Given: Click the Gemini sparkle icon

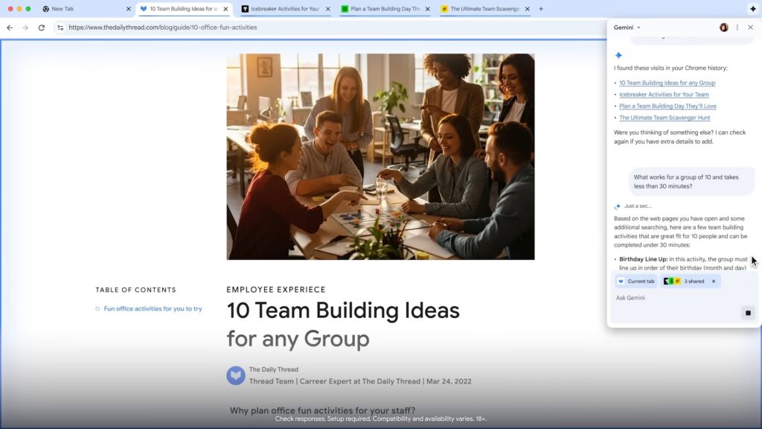Looking at the screenshot, I should 618,54.
